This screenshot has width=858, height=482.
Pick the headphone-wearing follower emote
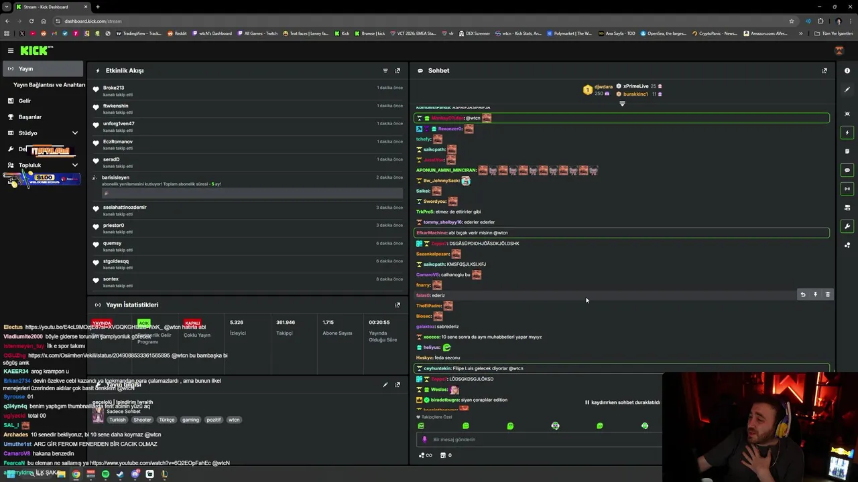[555, 426]
